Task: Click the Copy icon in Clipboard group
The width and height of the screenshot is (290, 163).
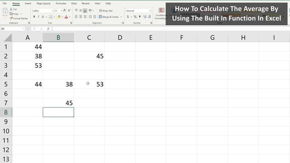Action: (x=11, y=14)
